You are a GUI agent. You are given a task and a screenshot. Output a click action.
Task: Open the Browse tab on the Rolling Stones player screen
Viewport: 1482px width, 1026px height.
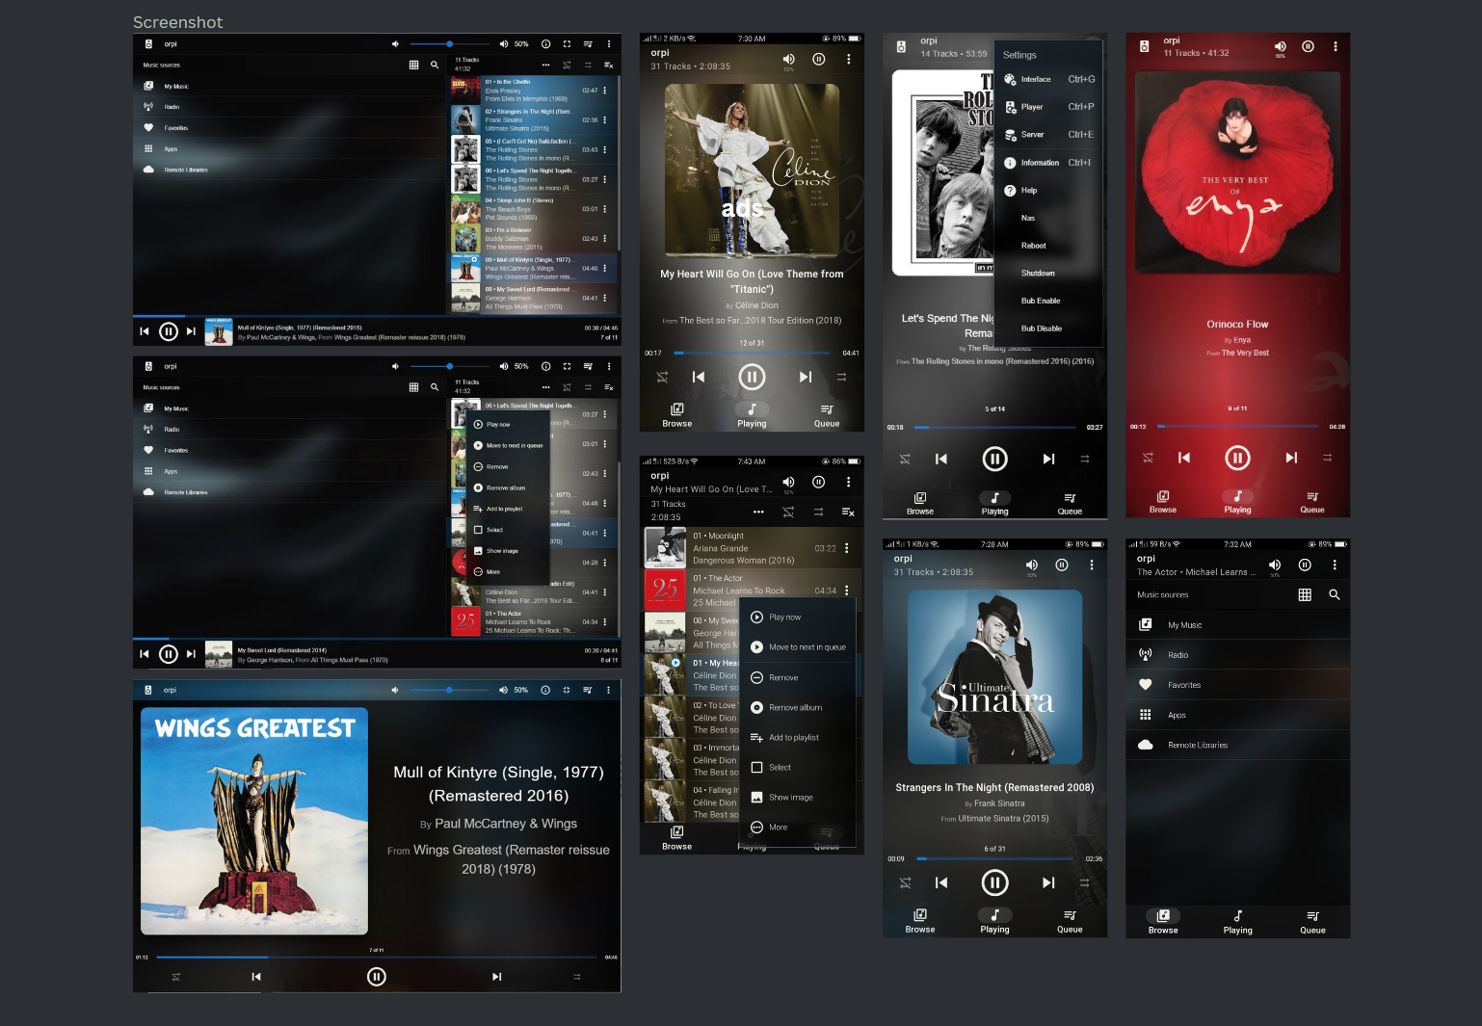click(x=920, y=503)
